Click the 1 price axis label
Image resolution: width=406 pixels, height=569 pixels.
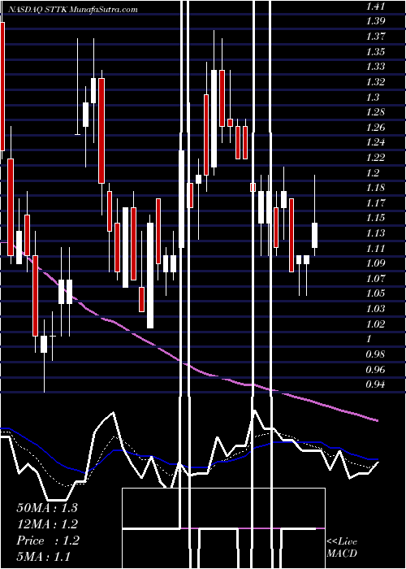369,339
